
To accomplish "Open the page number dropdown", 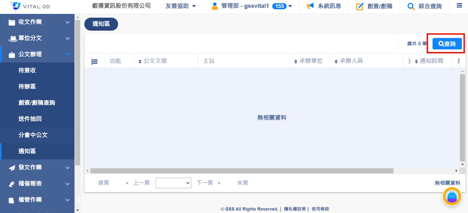I will click(173, 183).
